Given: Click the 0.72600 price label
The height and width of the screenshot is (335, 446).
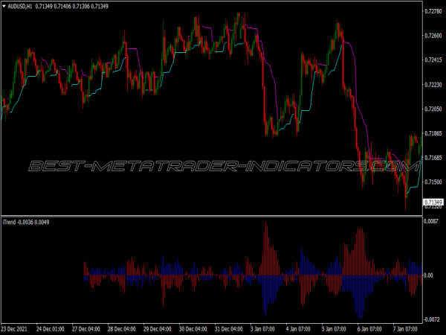Looking at the screenshot, I should click(433, 36).
